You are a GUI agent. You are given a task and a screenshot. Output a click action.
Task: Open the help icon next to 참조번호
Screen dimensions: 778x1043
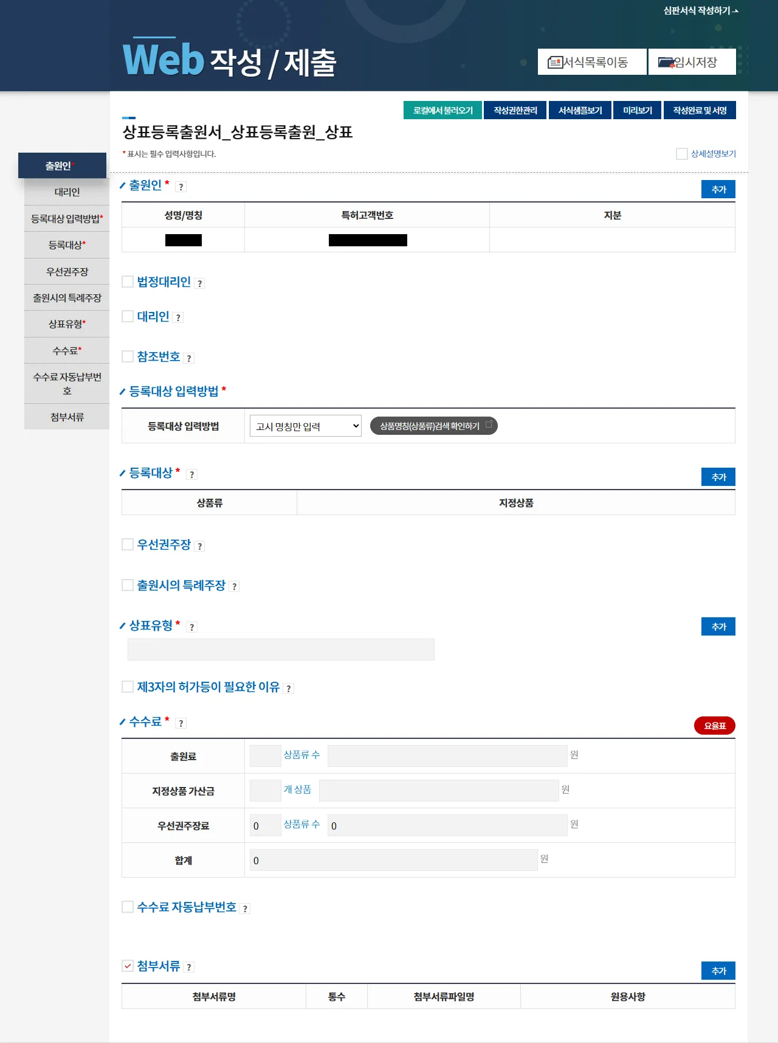[189, 359]
